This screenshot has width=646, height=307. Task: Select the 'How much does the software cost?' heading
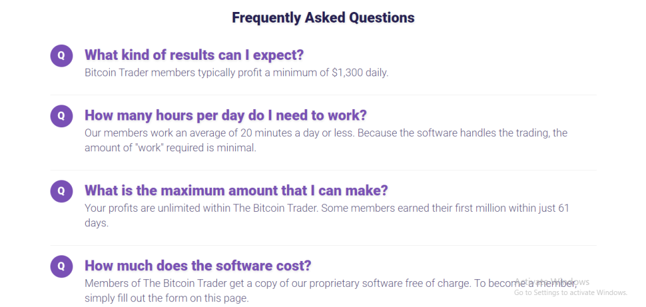point(197,265)
